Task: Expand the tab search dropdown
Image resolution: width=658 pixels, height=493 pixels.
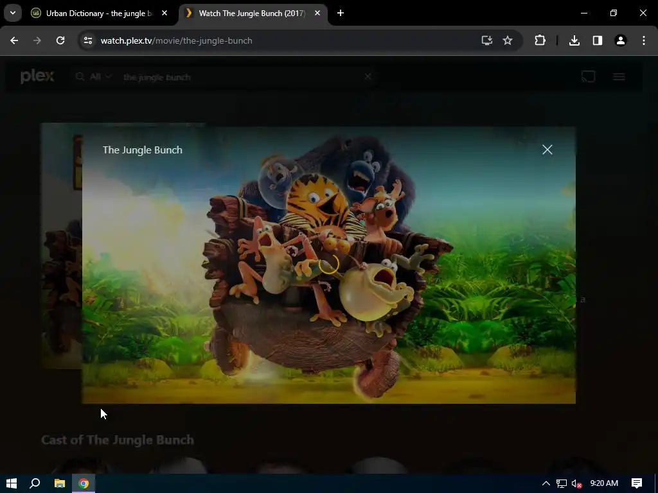Action: (13, 13)
